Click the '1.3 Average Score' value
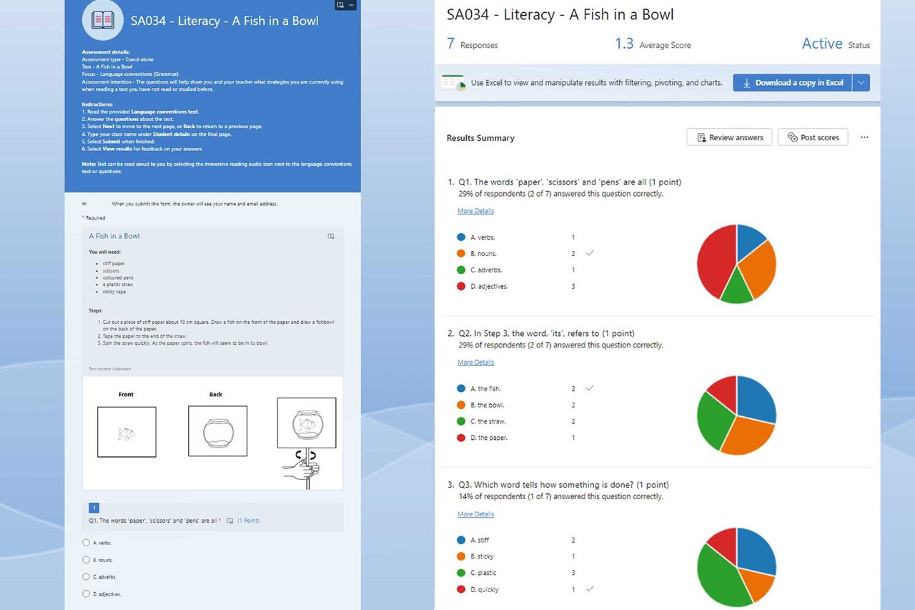The width and height of the screenshot is (915, 610). pyautogui.click(x=653, y=44)
